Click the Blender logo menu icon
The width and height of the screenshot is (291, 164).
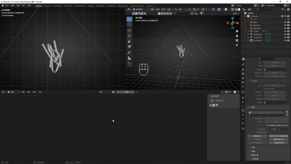(x=3, y=5)
